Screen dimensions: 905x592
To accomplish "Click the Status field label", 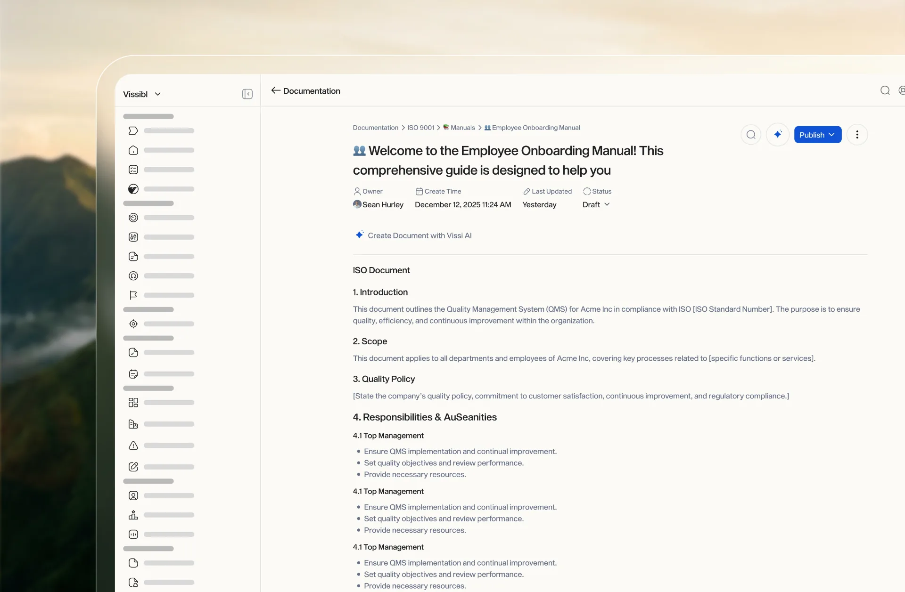I will tap(597, 191).
